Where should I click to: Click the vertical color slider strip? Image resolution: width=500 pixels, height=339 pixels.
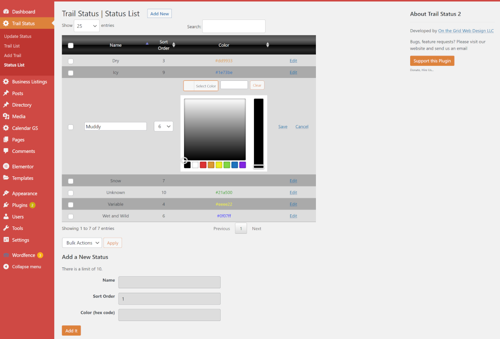coord(259,133)
